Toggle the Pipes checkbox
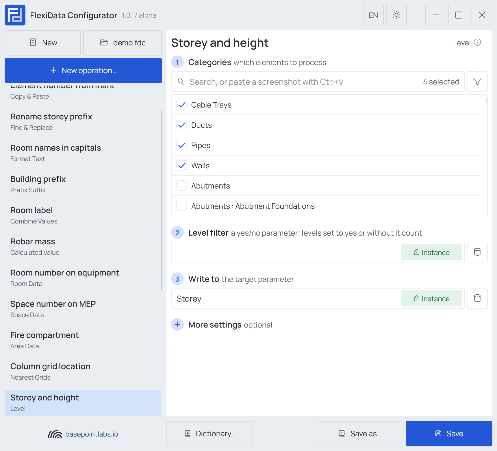This screenshot has width=497, height=451. click(x=181, y=145)
